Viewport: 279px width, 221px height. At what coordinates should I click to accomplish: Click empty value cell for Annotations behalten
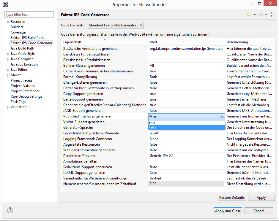186,161
